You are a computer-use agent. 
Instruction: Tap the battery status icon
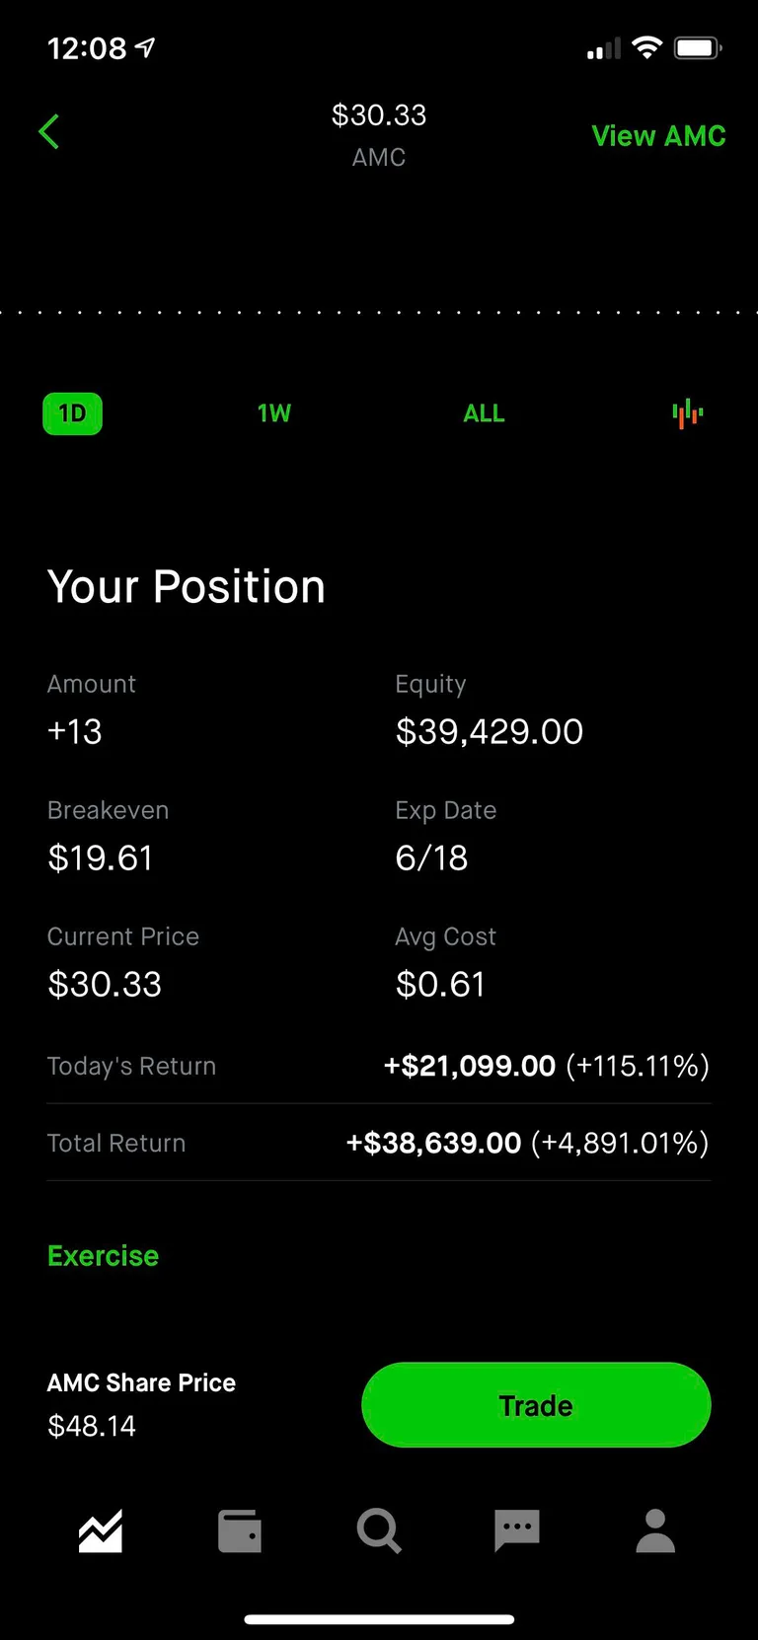[x=698, y=47]
